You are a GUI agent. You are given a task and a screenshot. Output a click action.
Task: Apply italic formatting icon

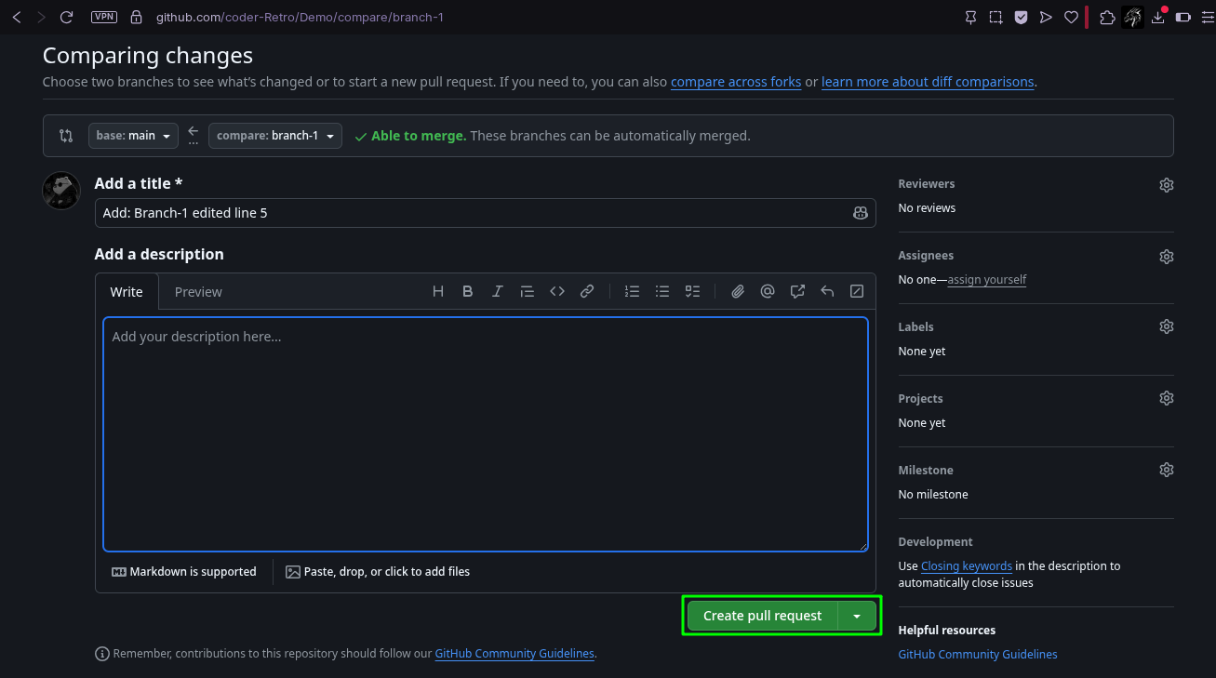point(498,291)
